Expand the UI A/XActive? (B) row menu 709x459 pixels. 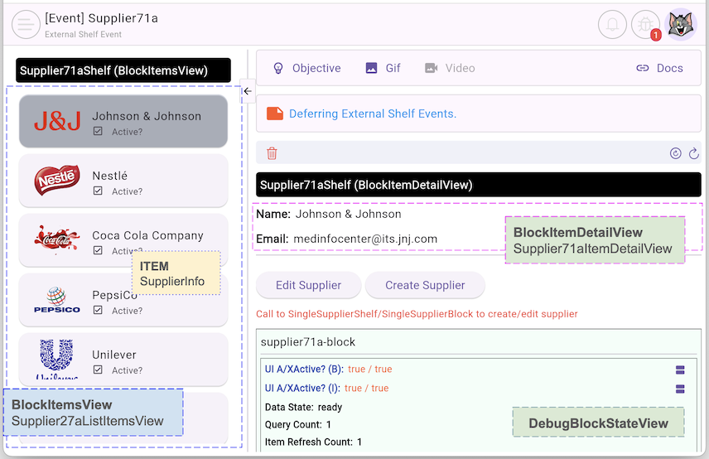[680, 370]
